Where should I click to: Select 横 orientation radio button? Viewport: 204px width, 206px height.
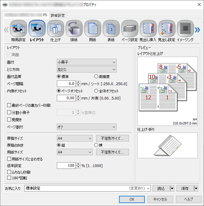(x=96, y=145)
